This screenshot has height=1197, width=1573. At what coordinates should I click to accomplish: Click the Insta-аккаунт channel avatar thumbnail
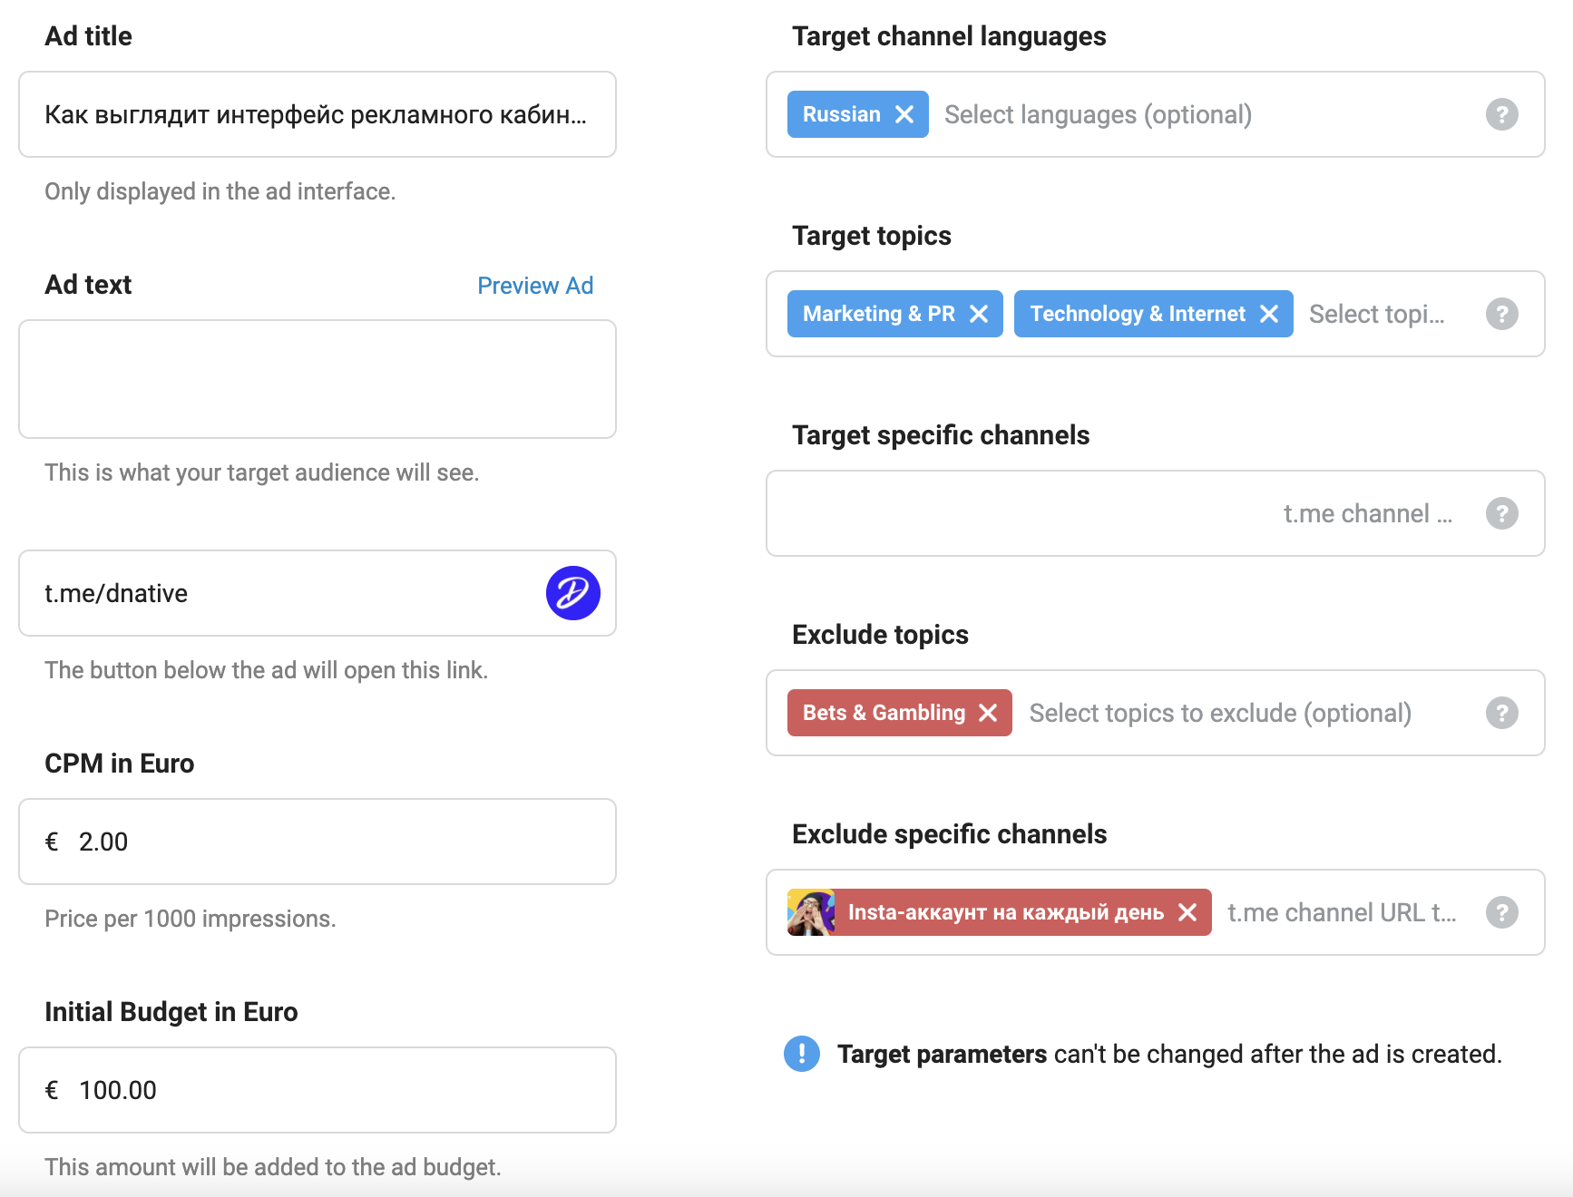point(811,912)
